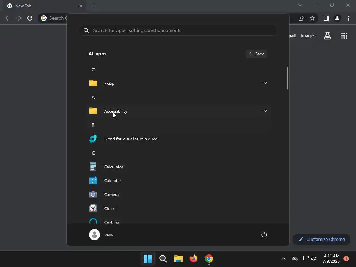
Task: Open the Google apps grid
Action: tap(344, 36)
